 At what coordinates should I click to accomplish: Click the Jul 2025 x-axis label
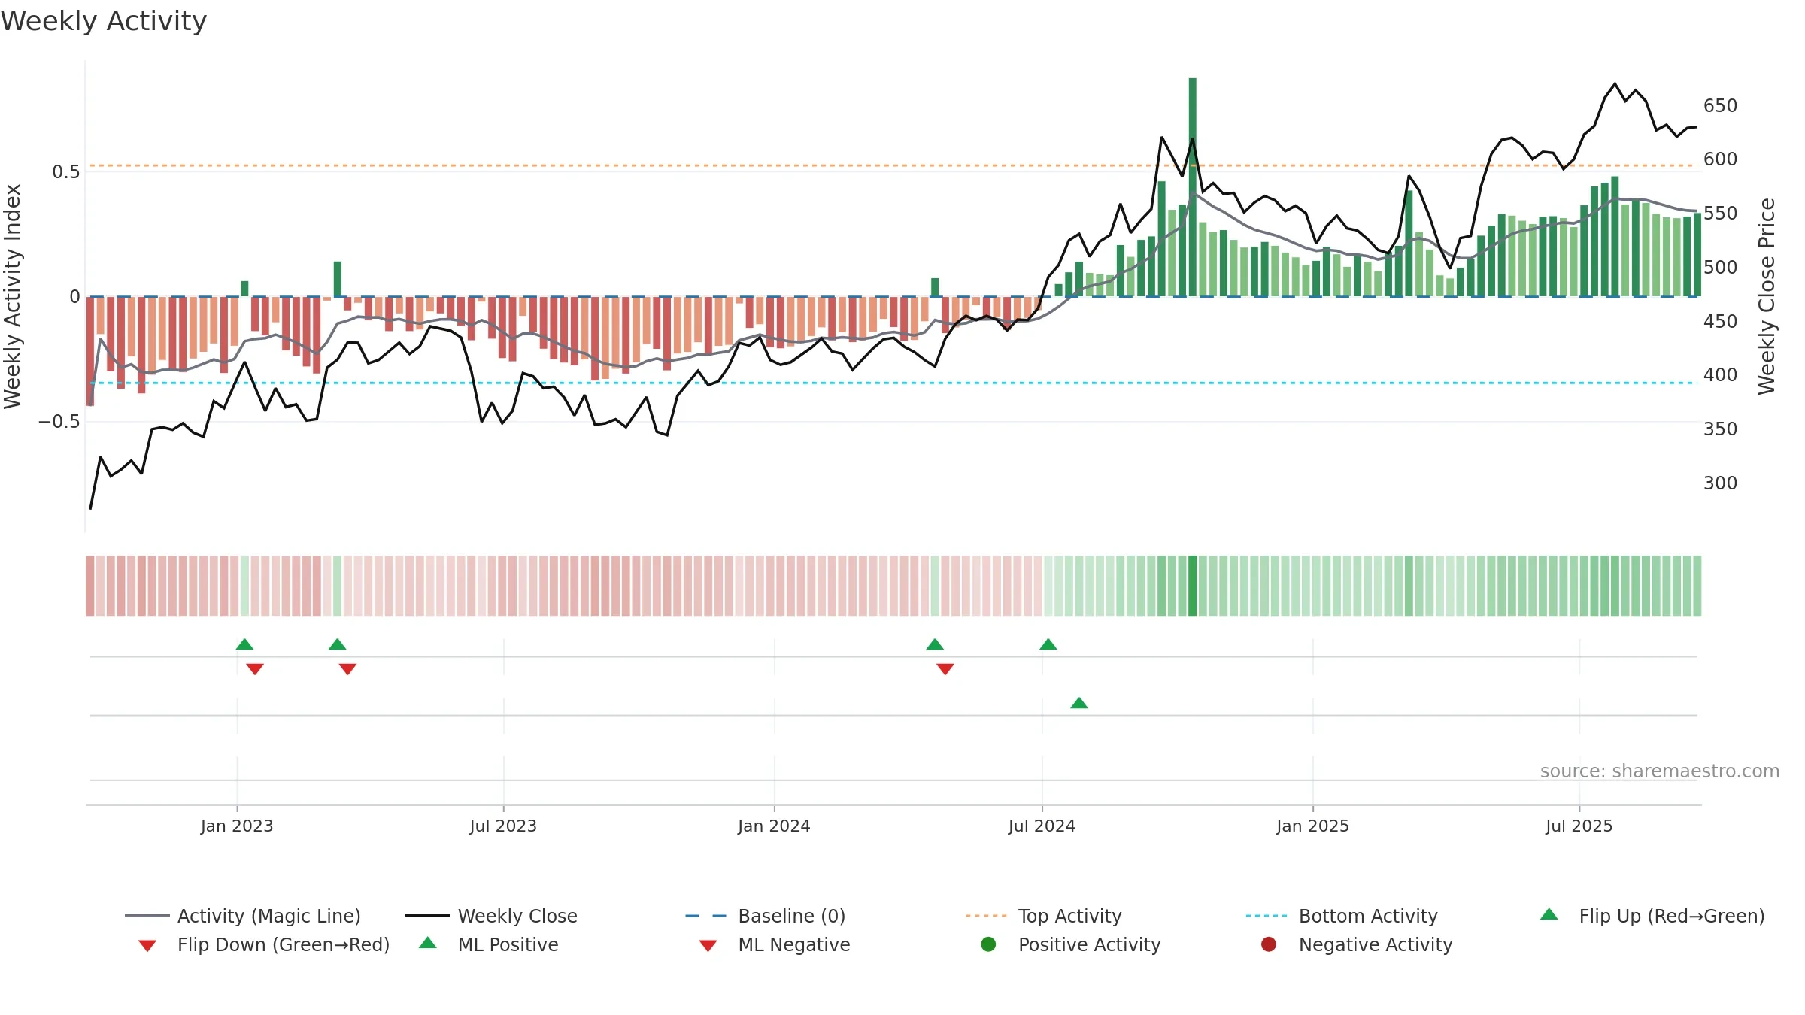tap(1579, 826)
